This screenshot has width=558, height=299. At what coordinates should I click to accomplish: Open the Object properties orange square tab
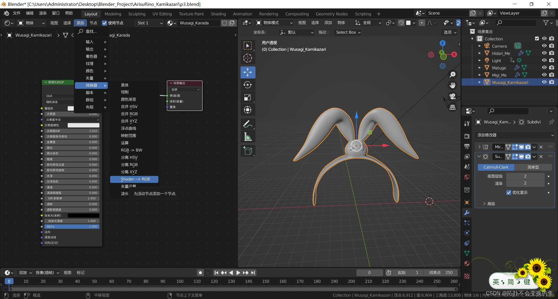point(467,203)
